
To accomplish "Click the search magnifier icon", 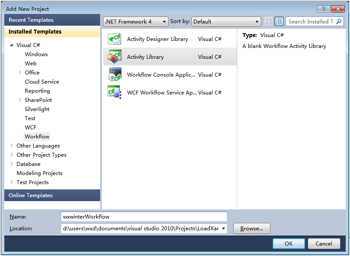I will [339, 21].
